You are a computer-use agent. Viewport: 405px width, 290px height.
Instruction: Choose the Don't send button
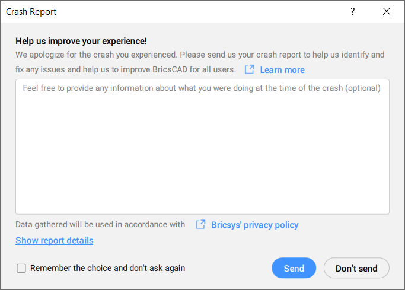coord(356,268)
